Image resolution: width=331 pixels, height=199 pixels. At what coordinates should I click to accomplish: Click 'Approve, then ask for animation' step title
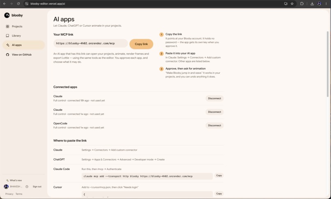185,69
